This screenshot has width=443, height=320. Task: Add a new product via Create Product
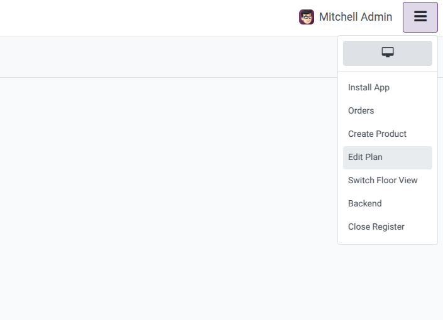point(377,134)
